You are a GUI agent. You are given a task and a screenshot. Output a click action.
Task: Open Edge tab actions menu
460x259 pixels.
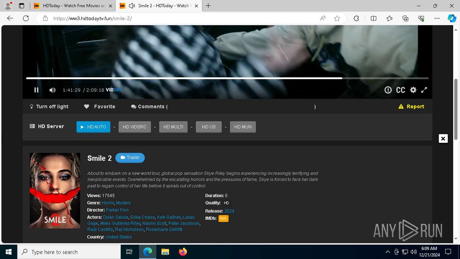22,6
